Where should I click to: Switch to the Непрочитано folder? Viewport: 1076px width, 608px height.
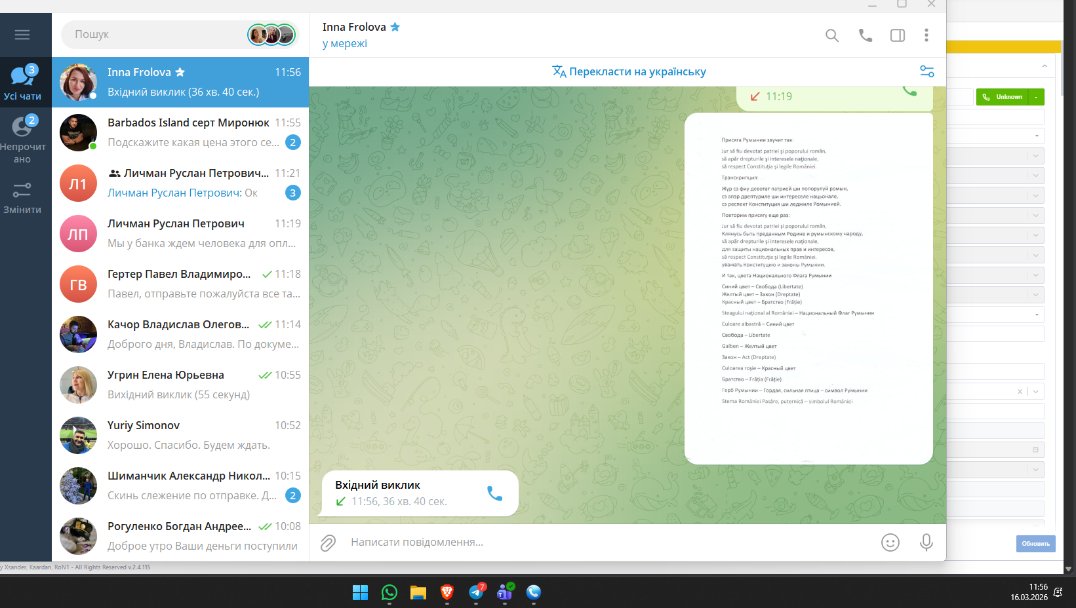coord(22,138)
